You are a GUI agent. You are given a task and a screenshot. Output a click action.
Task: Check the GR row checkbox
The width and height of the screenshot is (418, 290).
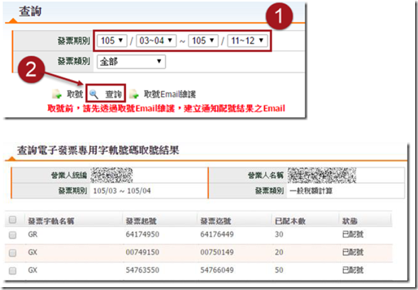pos(13,235)
